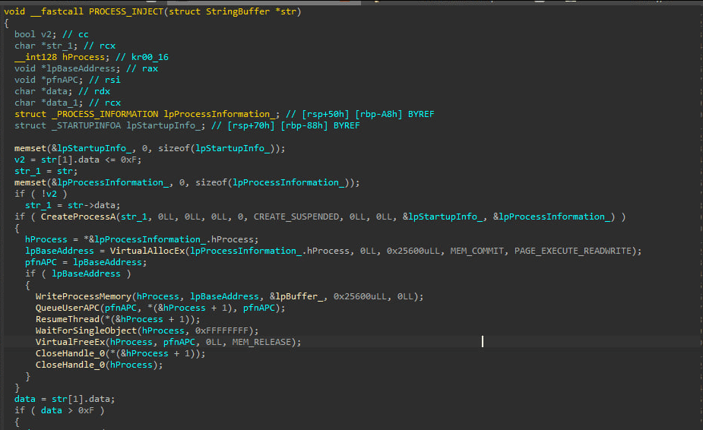Image resolution: width=703 pixels, height=430 pixels.
Task: Select the 0xFFFFFFFF timeout value
Action: point(221,331)
